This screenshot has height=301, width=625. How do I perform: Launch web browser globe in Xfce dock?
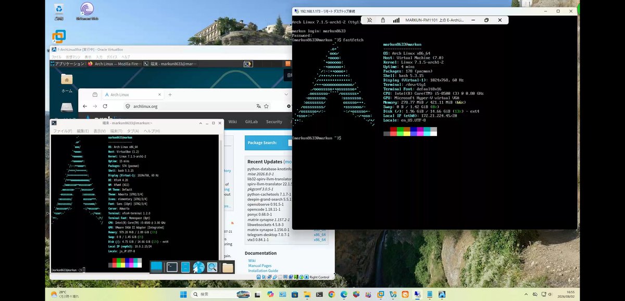pos(198,267)
